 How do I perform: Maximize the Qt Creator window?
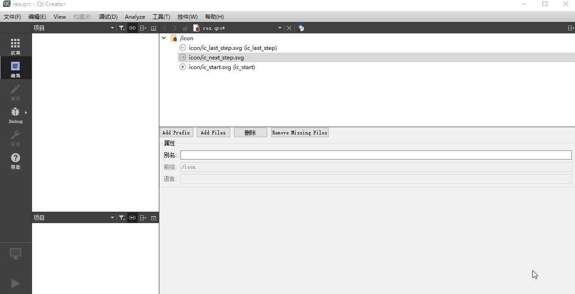click(544, 4)
